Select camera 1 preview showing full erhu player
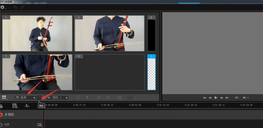The image size is (263, 128). 37,33
